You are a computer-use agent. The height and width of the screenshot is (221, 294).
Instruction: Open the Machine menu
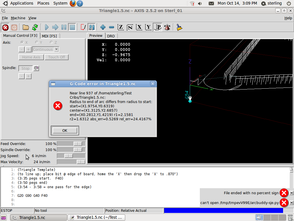pyautogui.click(x=18, y=18)
